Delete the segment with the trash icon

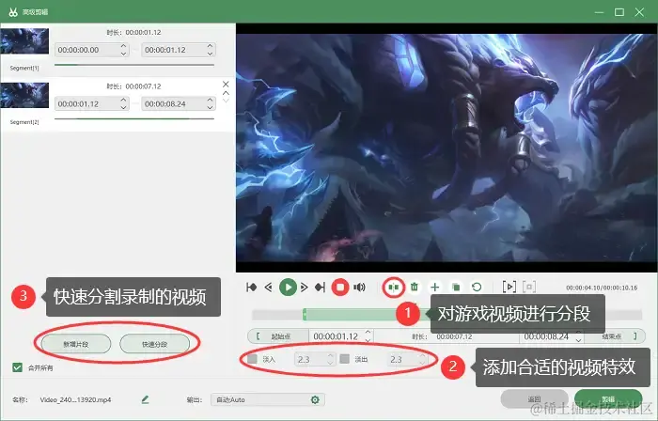tap(415, 288)
